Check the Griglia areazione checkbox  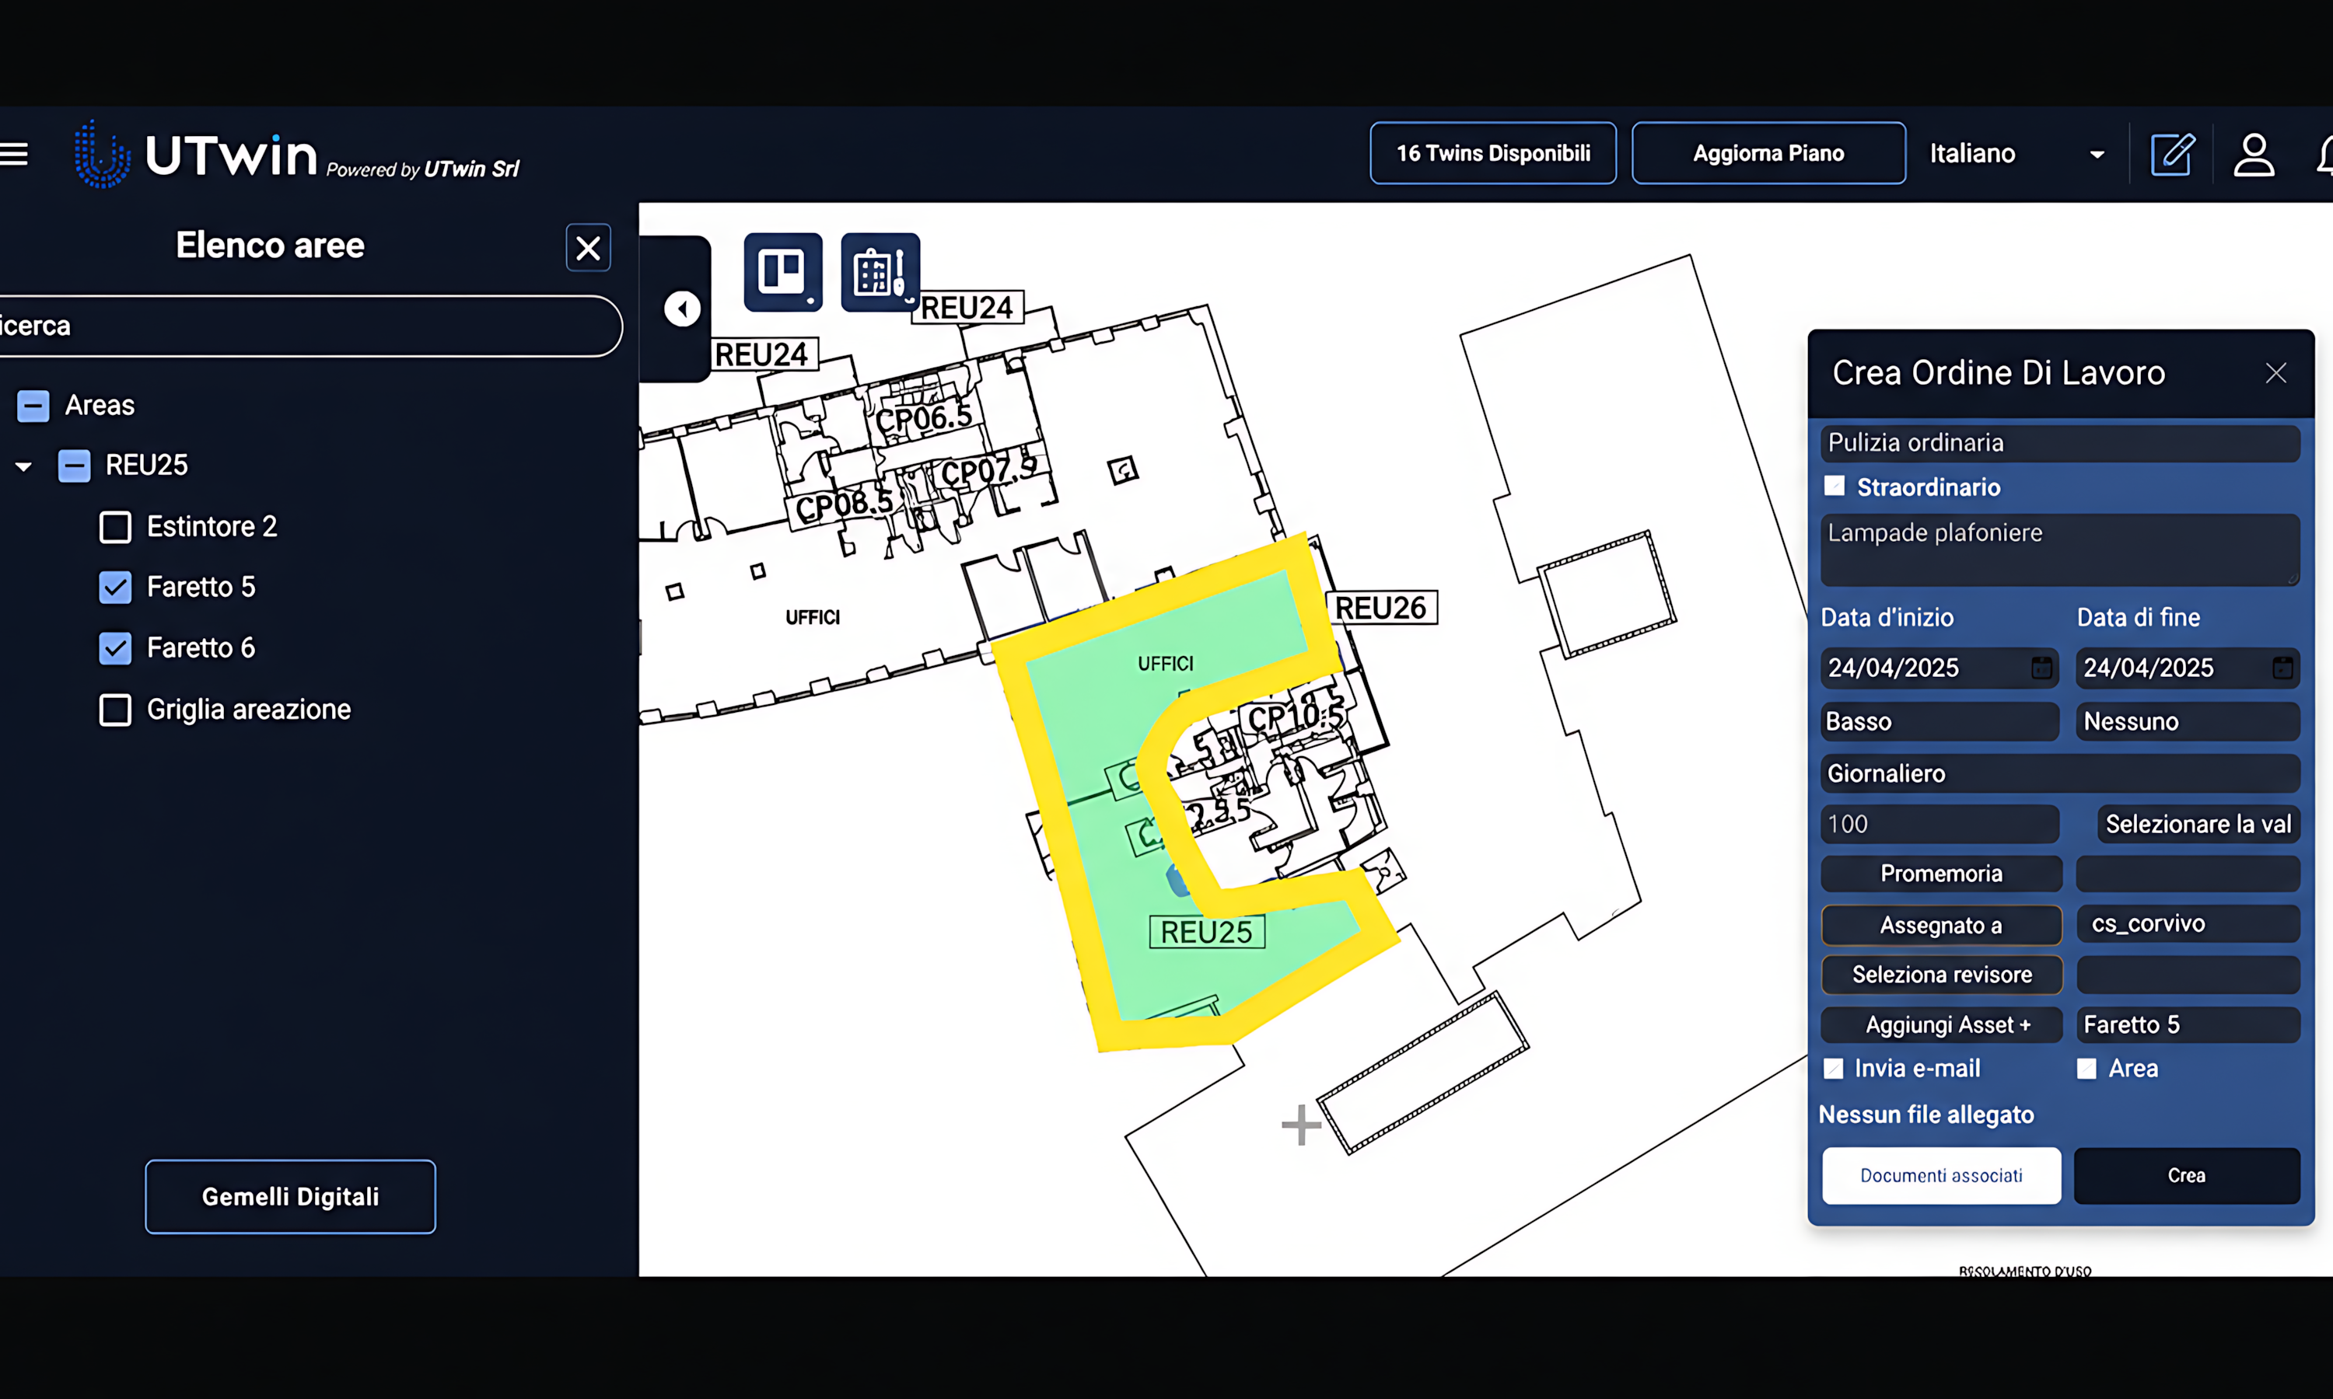(115, 710)
